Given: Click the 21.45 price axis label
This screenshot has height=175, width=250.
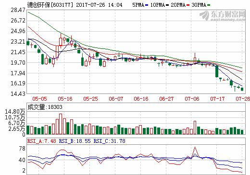Looking at the screenshot, I should coord(18,52).
